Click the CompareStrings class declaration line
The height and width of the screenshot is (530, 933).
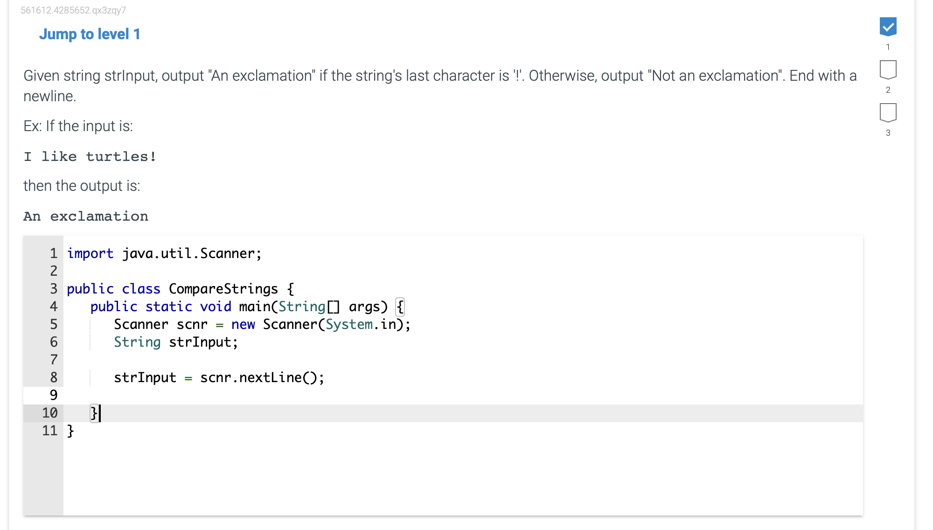point(180,289)
